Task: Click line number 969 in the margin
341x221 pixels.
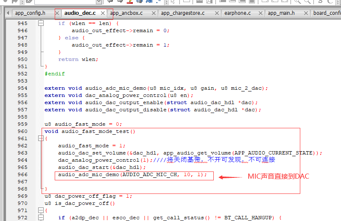Action: tap(22, 196)
